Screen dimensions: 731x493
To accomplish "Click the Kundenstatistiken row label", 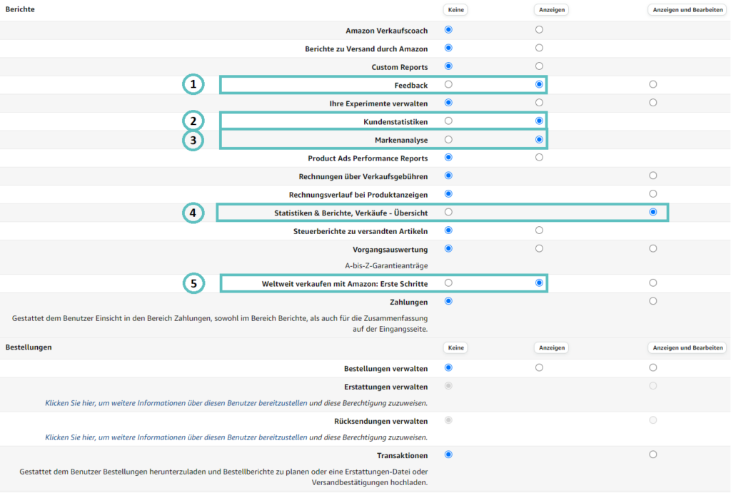I will [x=395, y=121].
